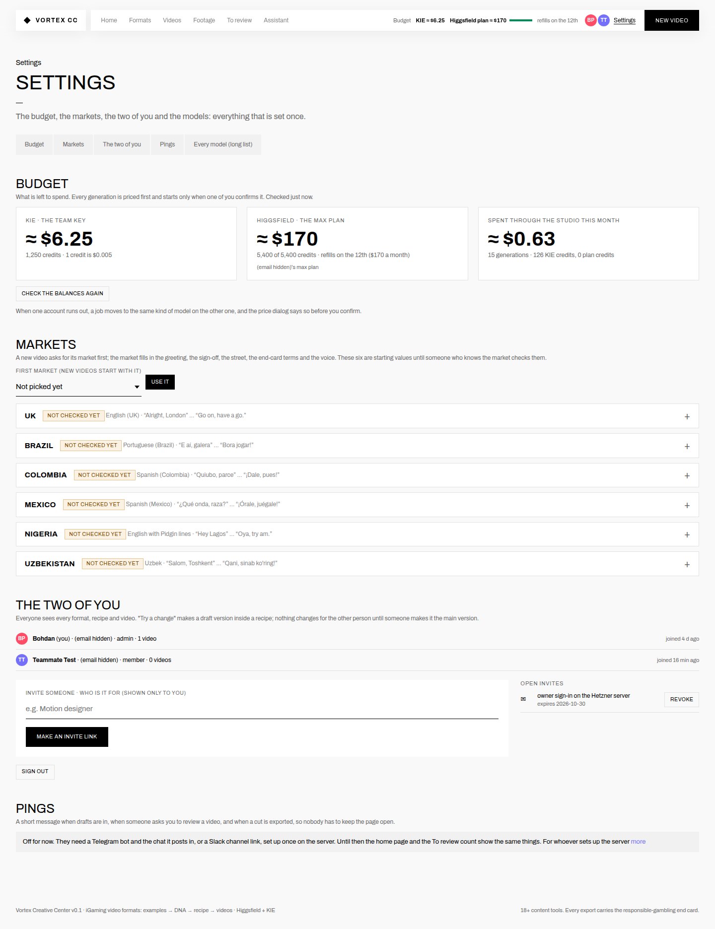Select the Every model (long list) tab
Image resolution: width=715 pixels, height=929 pixels.
pos(223,144)
